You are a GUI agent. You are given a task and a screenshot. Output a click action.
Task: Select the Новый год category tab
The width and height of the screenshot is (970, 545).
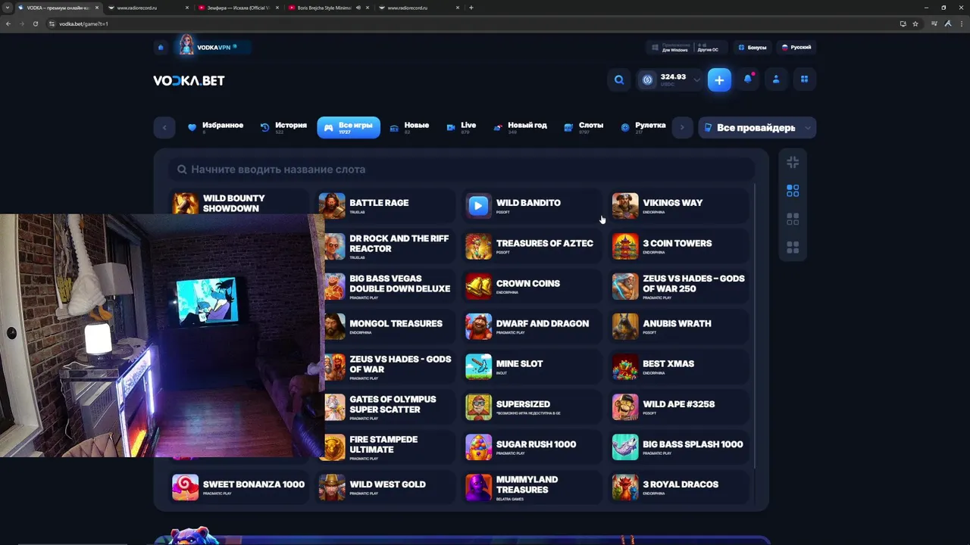520,127
